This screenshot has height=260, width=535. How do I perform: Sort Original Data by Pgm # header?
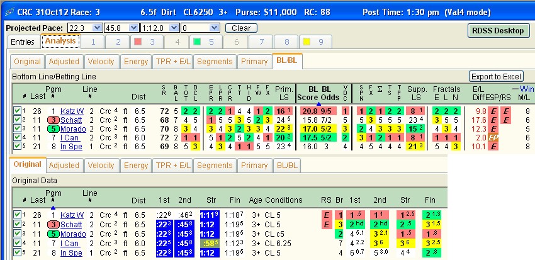click(x=53, y=196)
